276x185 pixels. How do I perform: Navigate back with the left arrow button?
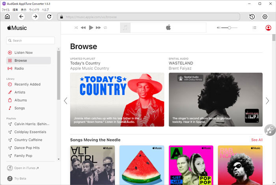point(21,17)
